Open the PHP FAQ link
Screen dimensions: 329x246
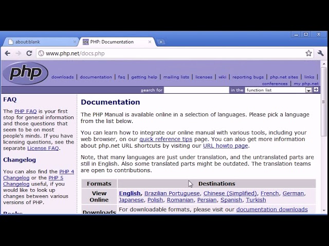[x=25, y=111]
